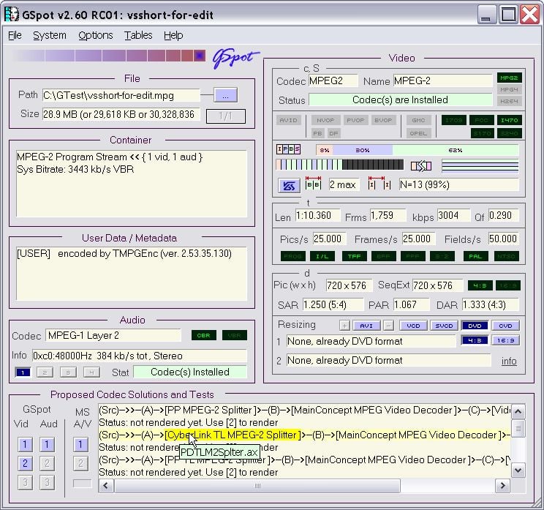Click the browse button beside file path
Screen dimensions: 544x510
[x=225, y=95]
